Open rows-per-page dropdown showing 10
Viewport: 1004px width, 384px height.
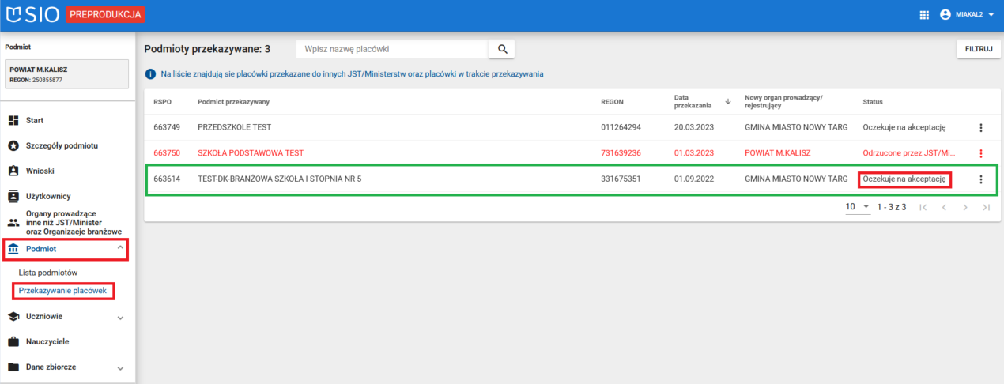pos(857,207)
